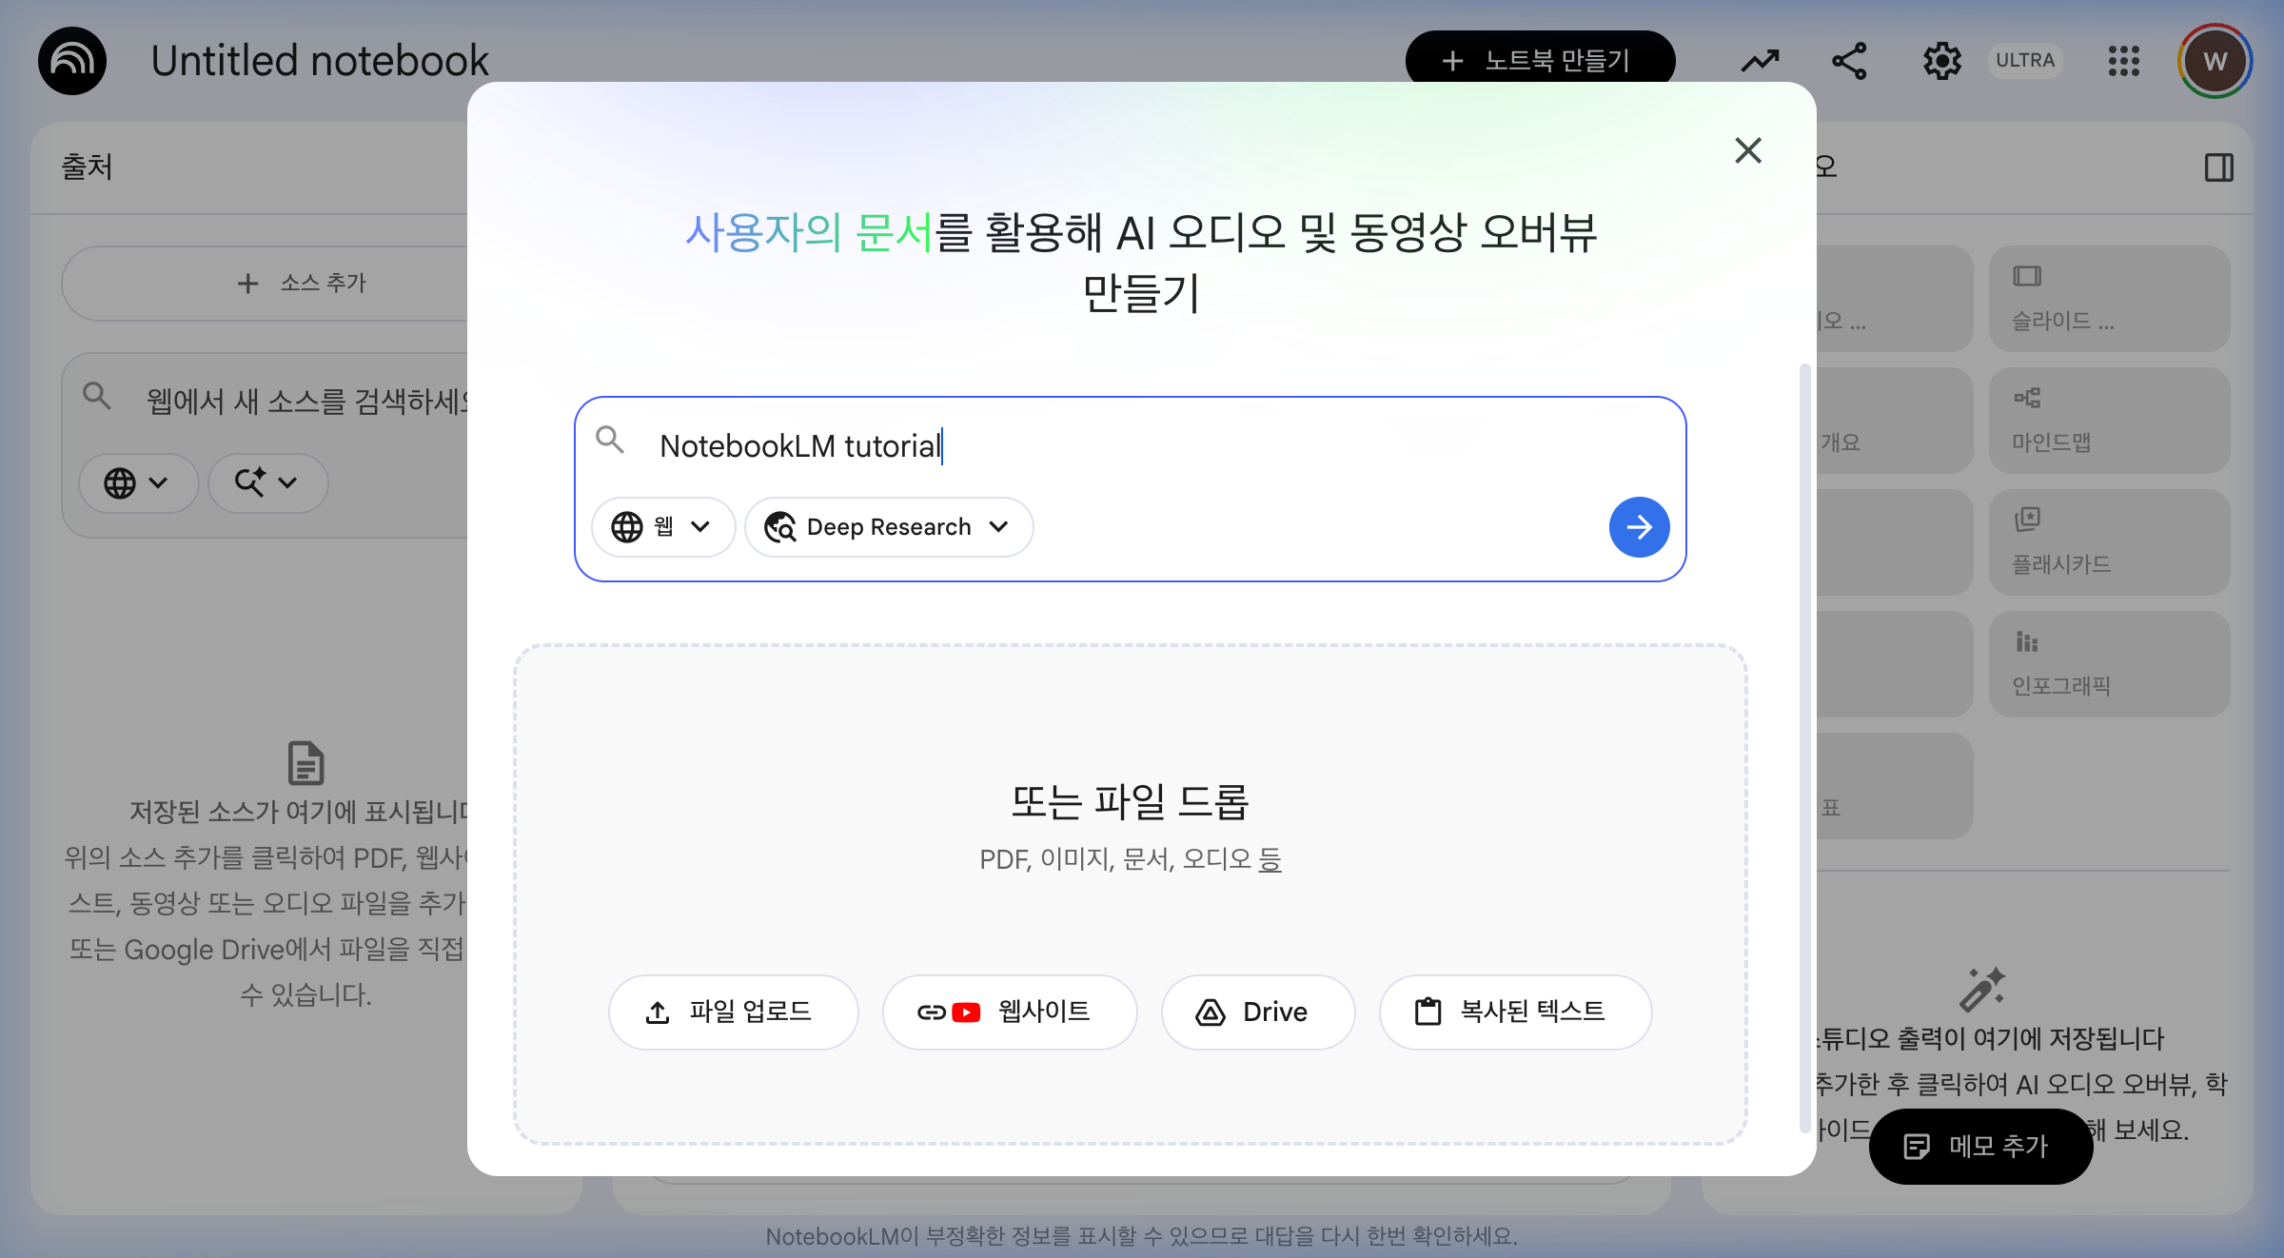Open the analytics trending arrow icon

tap(1760, 61)
